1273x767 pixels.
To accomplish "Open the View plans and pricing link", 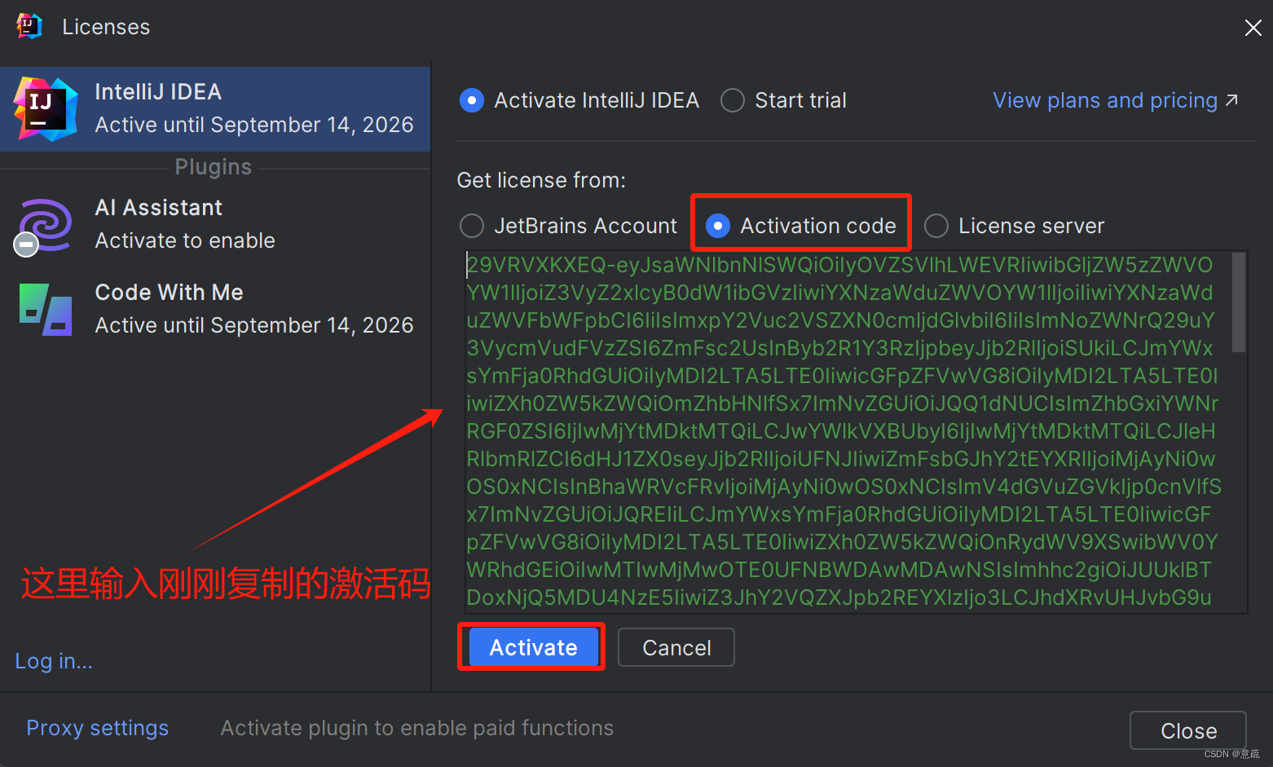I will (x=1115, y=100).
